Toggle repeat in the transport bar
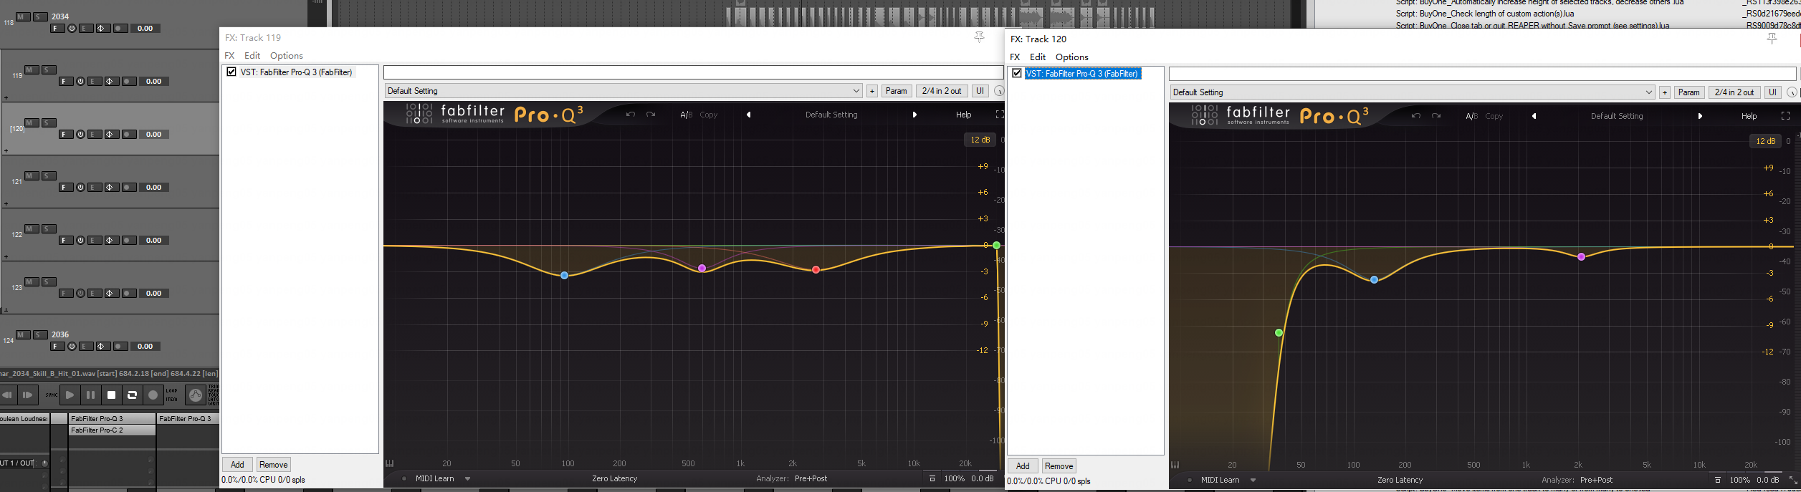Image resolution: width=1801 pixels, height=492 pixels. pos(132,395)
